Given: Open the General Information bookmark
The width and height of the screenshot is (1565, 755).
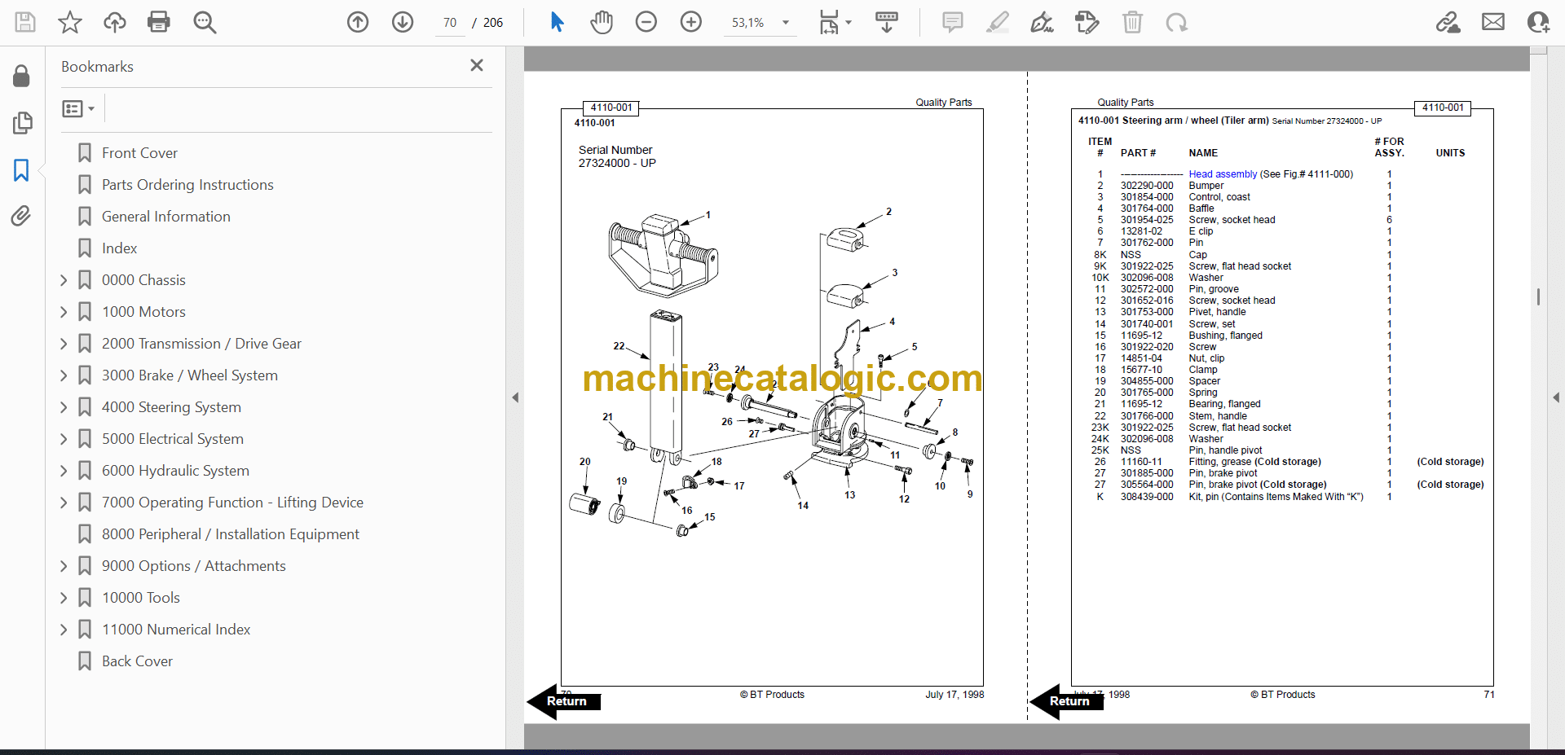Looking at the screenshot, I should (166, 217).
